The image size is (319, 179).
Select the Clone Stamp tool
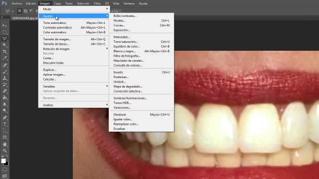(4, 78)
